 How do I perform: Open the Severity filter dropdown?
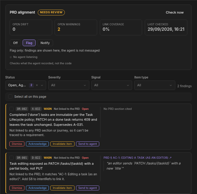(x=69, y=85)
